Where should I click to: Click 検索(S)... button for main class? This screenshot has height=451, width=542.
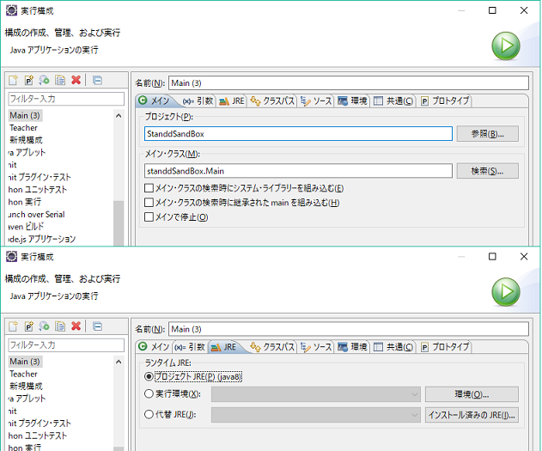point(487,171)
